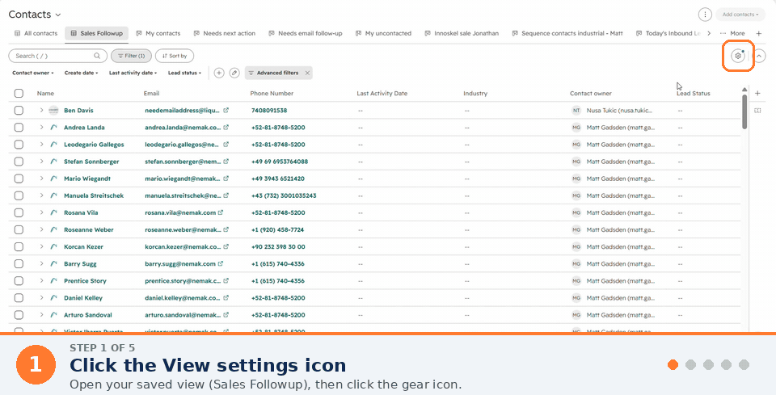Open Prentice Story email external link icon
776x395 pixels.
pos(226,281)
